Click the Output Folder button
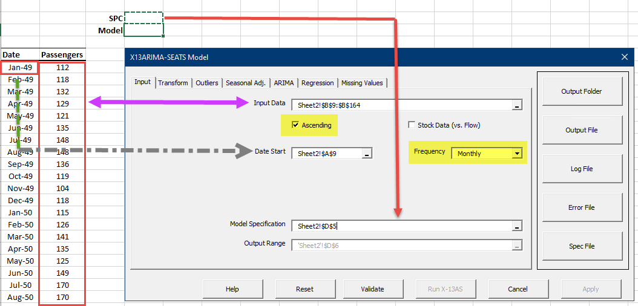 [x=581, y=91]
